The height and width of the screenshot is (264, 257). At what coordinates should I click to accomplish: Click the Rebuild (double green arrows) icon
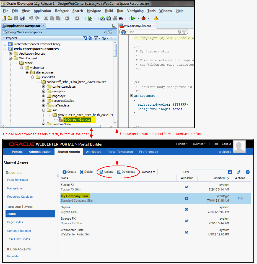(109, 18)
